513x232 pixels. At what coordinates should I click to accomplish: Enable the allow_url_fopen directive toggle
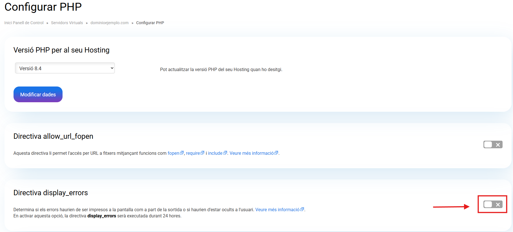coord(493,145)
